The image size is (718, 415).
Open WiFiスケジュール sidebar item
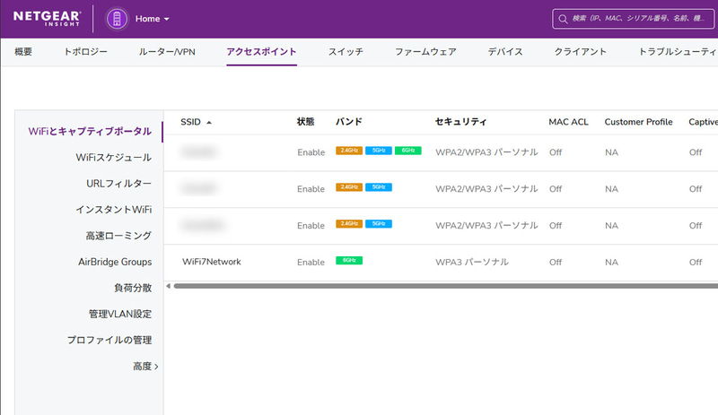pyautogui.click(x=114, y=158)
